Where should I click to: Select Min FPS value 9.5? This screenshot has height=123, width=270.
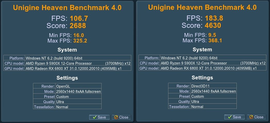(x=212, y=35)
